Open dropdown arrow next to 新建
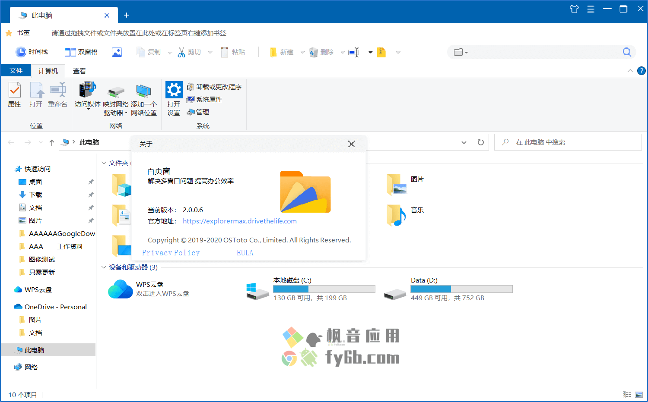 coord(302,53)
